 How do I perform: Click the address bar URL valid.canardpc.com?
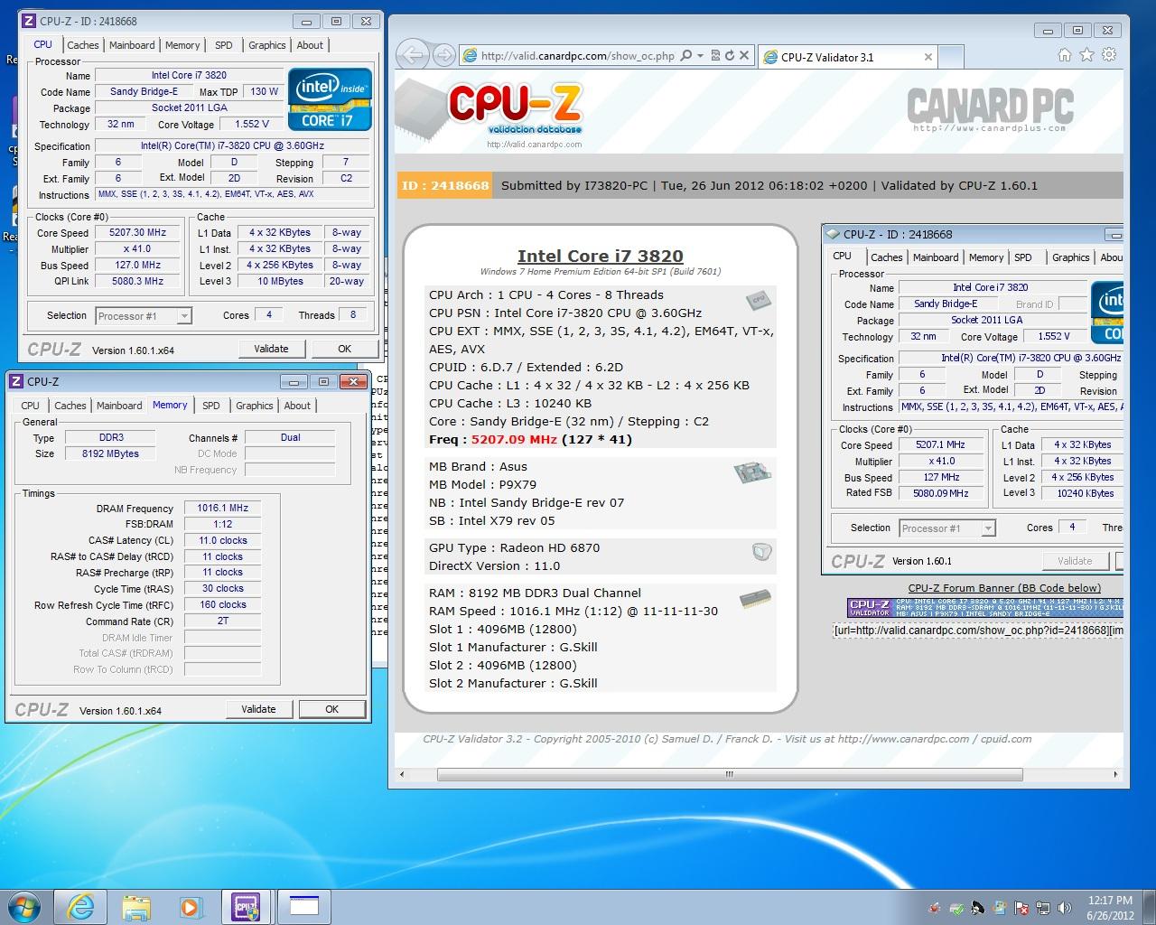577,56
